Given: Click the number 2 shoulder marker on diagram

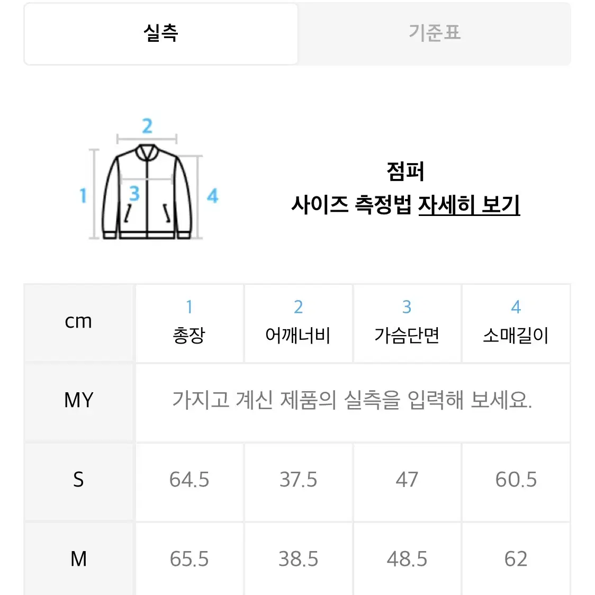Looking at the screenshot, I should pyautogui.click(x=147, y=125).
